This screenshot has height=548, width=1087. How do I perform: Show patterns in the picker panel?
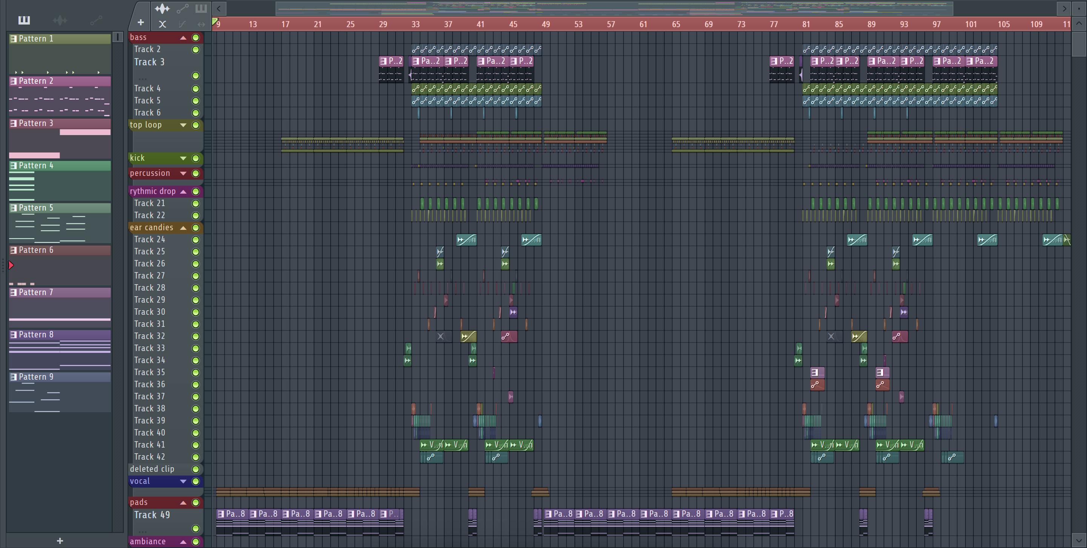pyautogui.click(x=24, y=20)
